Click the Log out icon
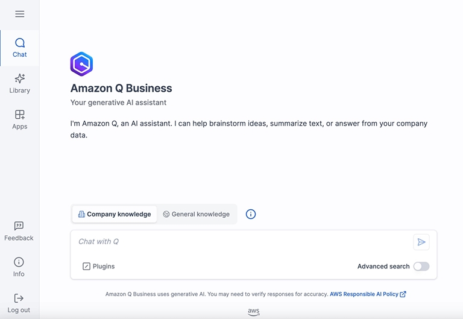The image size is (463, 319). [19, 298]
